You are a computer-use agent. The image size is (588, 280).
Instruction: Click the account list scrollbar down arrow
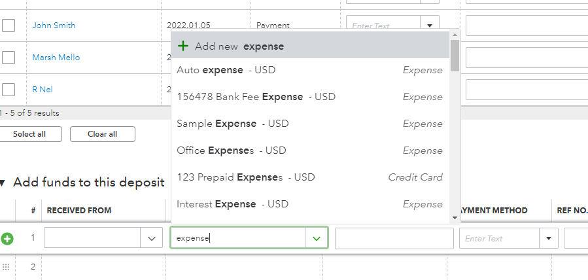455,218
